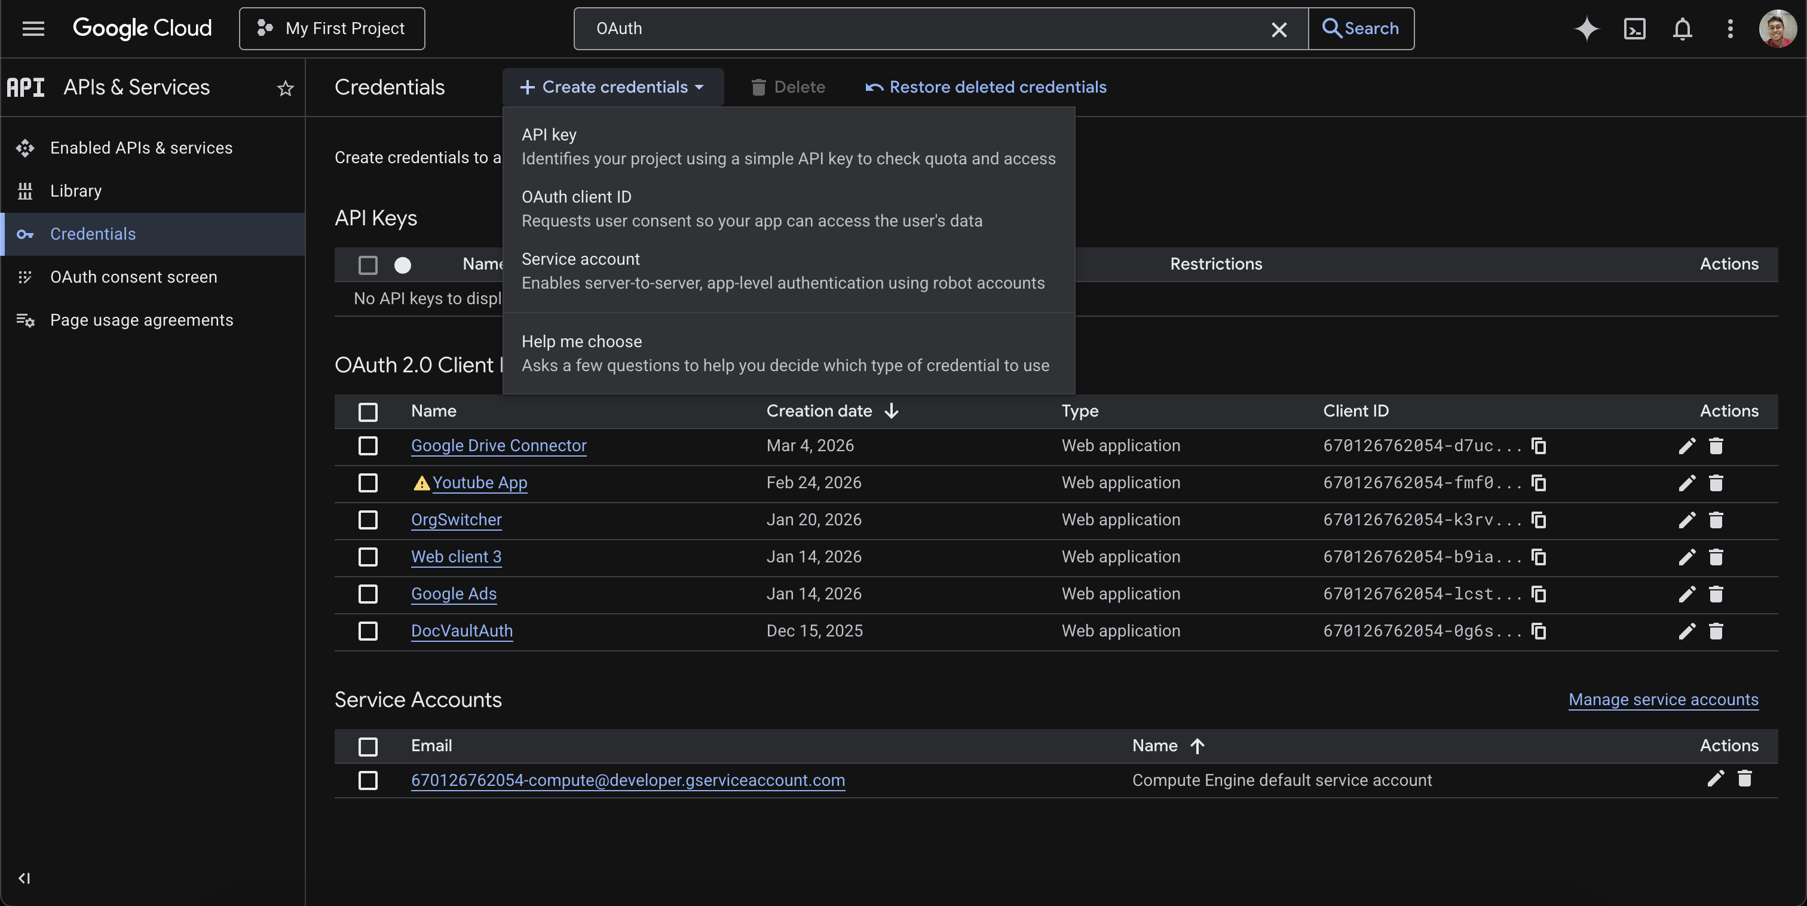Screen dimensions: 1807x906
Task: Clear the OAuth search query
Action: click(x=1279, y=29)
